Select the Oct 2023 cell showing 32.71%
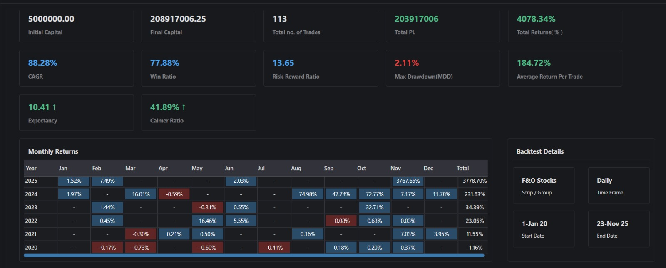The height and width of the screenshot is (268, 666). coord(374,208)
